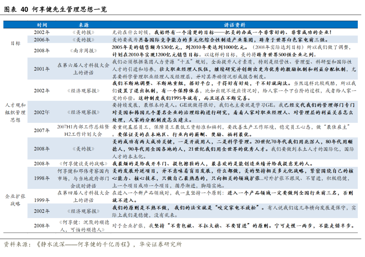Select the source '在第四届人才科技大会上的讲话'
The width and height of the screenshot is (365, 257).
point(83,196)
